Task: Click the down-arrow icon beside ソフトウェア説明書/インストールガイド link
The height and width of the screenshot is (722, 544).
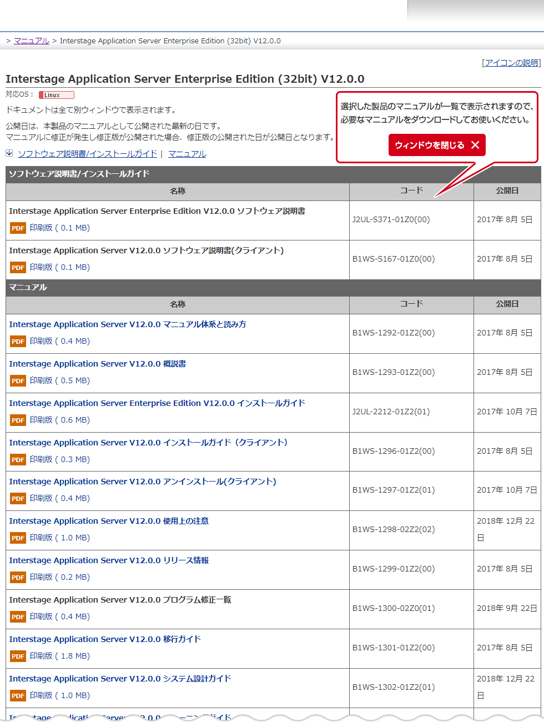Action: pos(9,153)
